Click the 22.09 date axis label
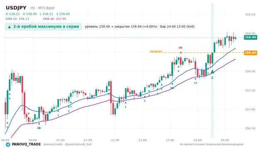 (x=88, y=140)
